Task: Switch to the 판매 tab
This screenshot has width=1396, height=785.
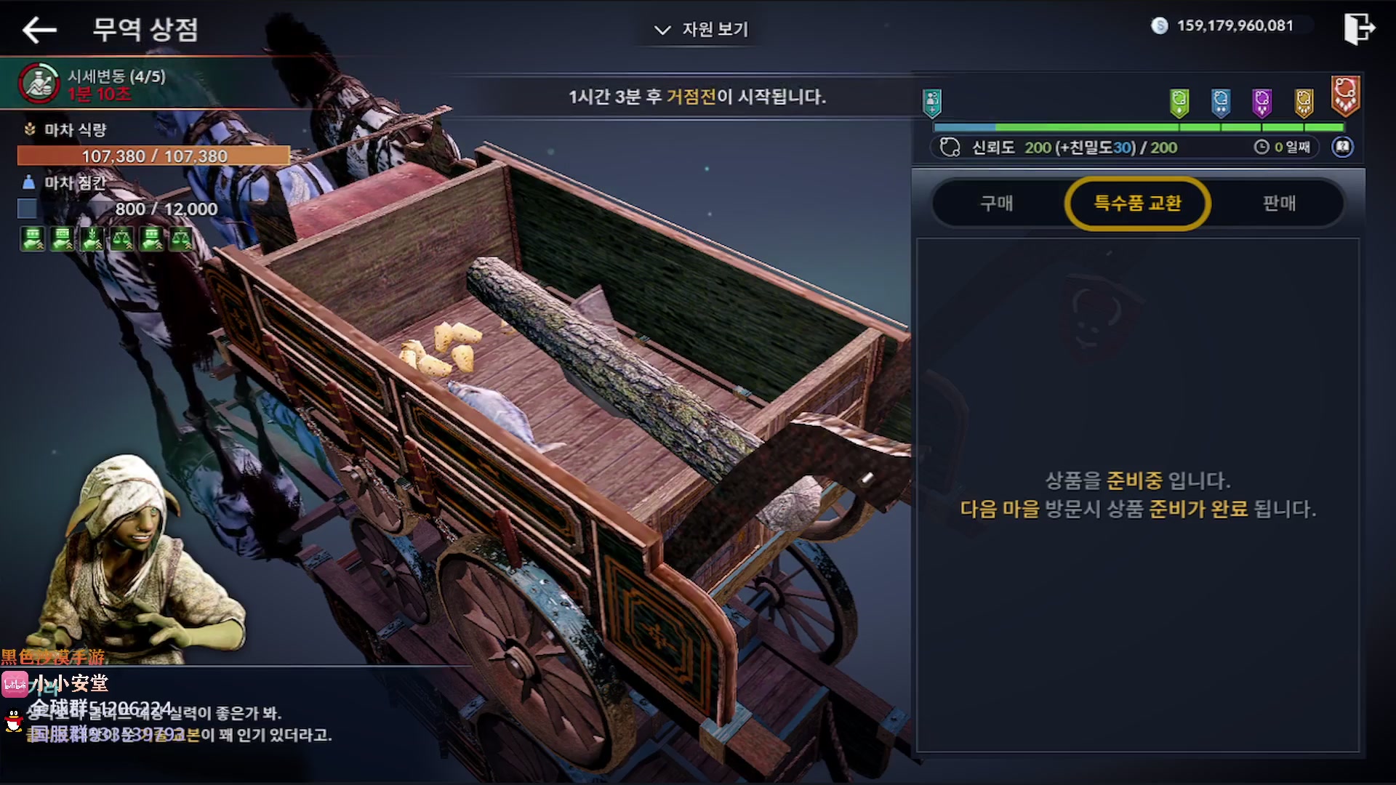Action: point(1279,204)
